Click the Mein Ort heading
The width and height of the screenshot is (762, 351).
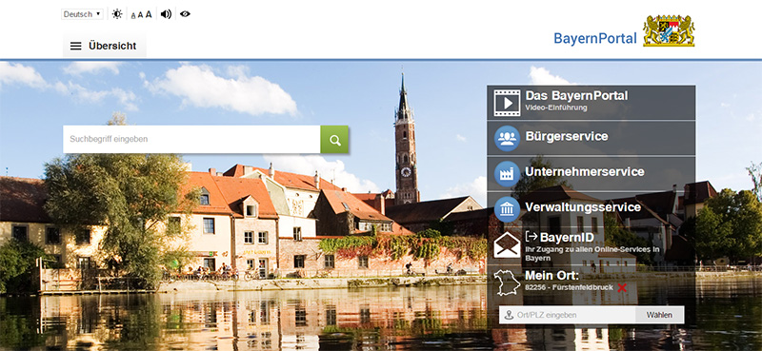point(552,276)
